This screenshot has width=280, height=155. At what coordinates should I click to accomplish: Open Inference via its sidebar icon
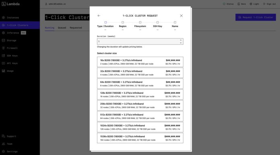click(3, 33)
